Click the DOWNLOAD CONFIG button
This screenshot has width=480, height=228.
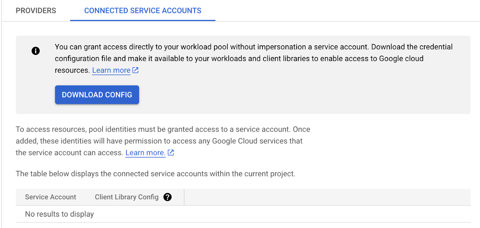point(97,94)
